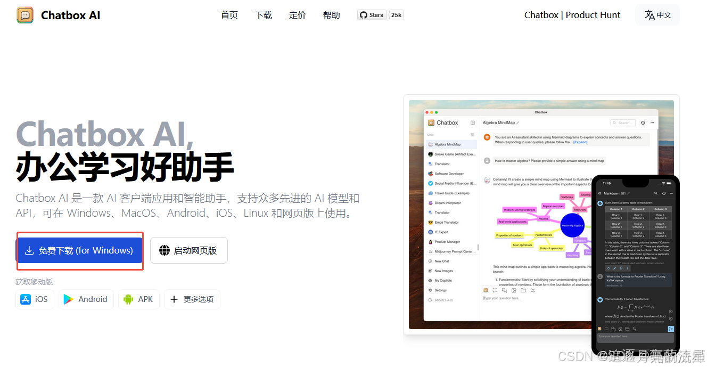The image size is (707, 368).
Task: Select Algebra MindMap chat in the app preview
Action: [x=451, y=144]
